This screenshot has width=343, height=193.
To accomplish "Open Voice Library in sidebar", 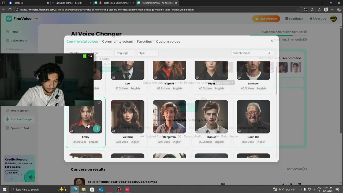I will [x=19, y=40].
